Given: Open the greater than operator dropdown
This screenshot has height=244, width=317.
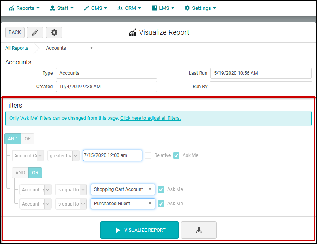Looking at the screenshot, I should [64, 155].
